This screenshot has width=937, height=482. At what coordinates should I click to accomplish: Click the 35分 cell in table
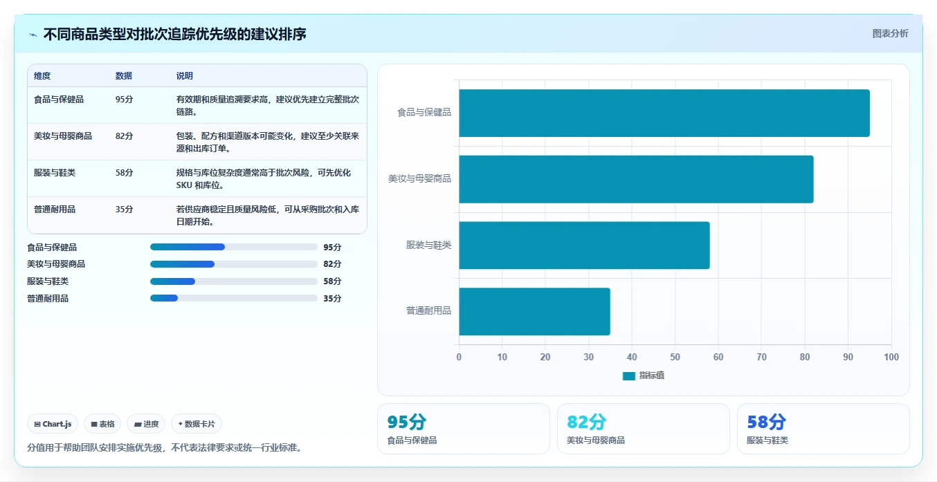(125, 210)
